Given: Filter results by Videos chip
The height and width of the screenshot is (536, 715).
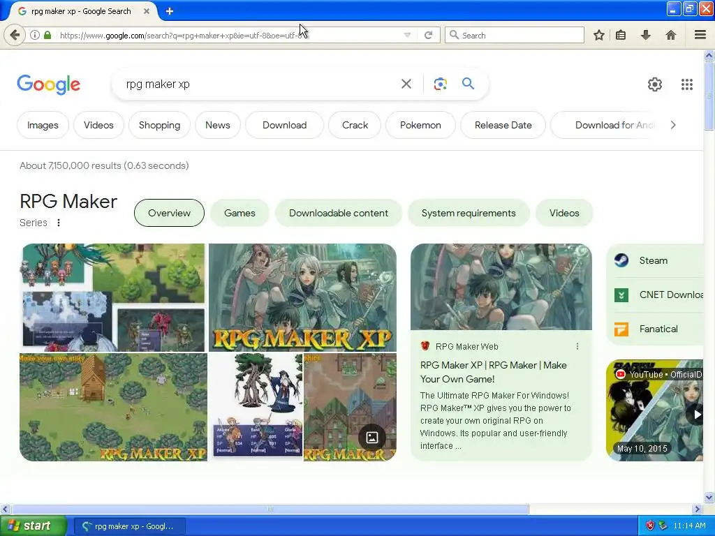Looking at the screenshot, I should tap(98, 125).
